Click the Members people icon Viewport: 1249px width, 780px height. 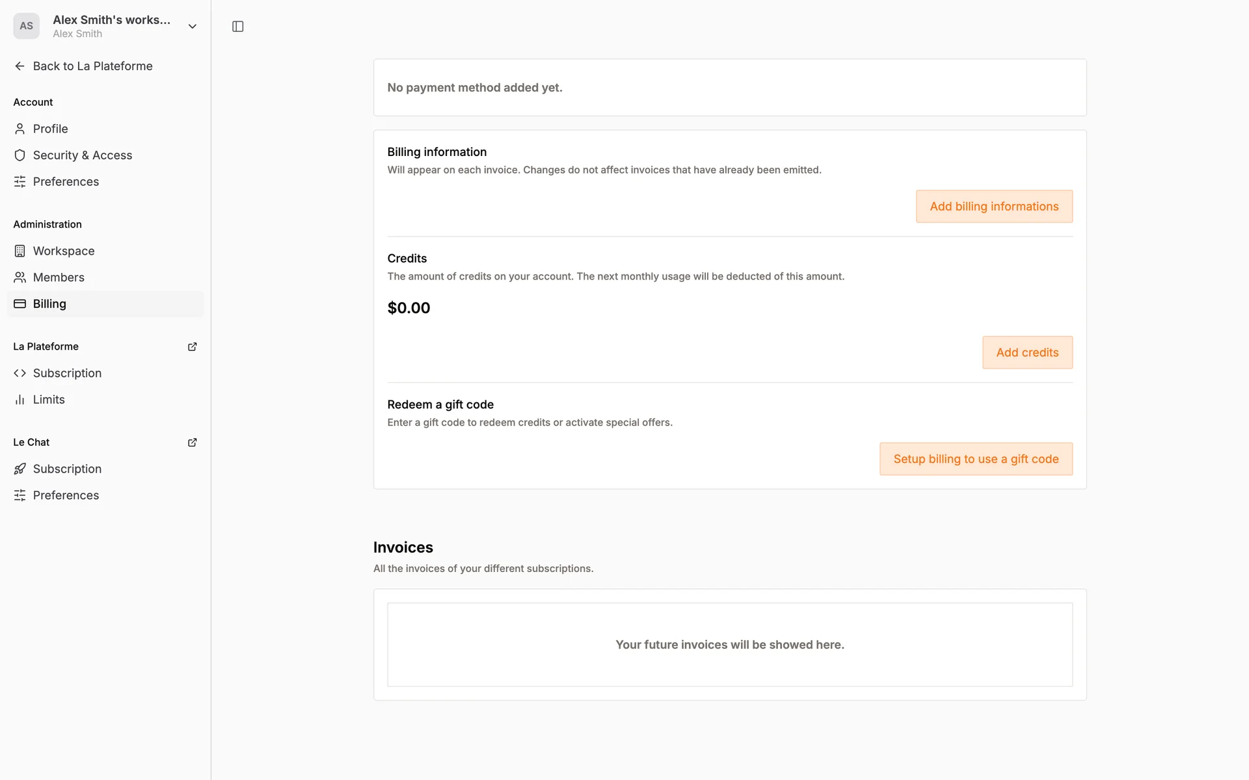20,278
